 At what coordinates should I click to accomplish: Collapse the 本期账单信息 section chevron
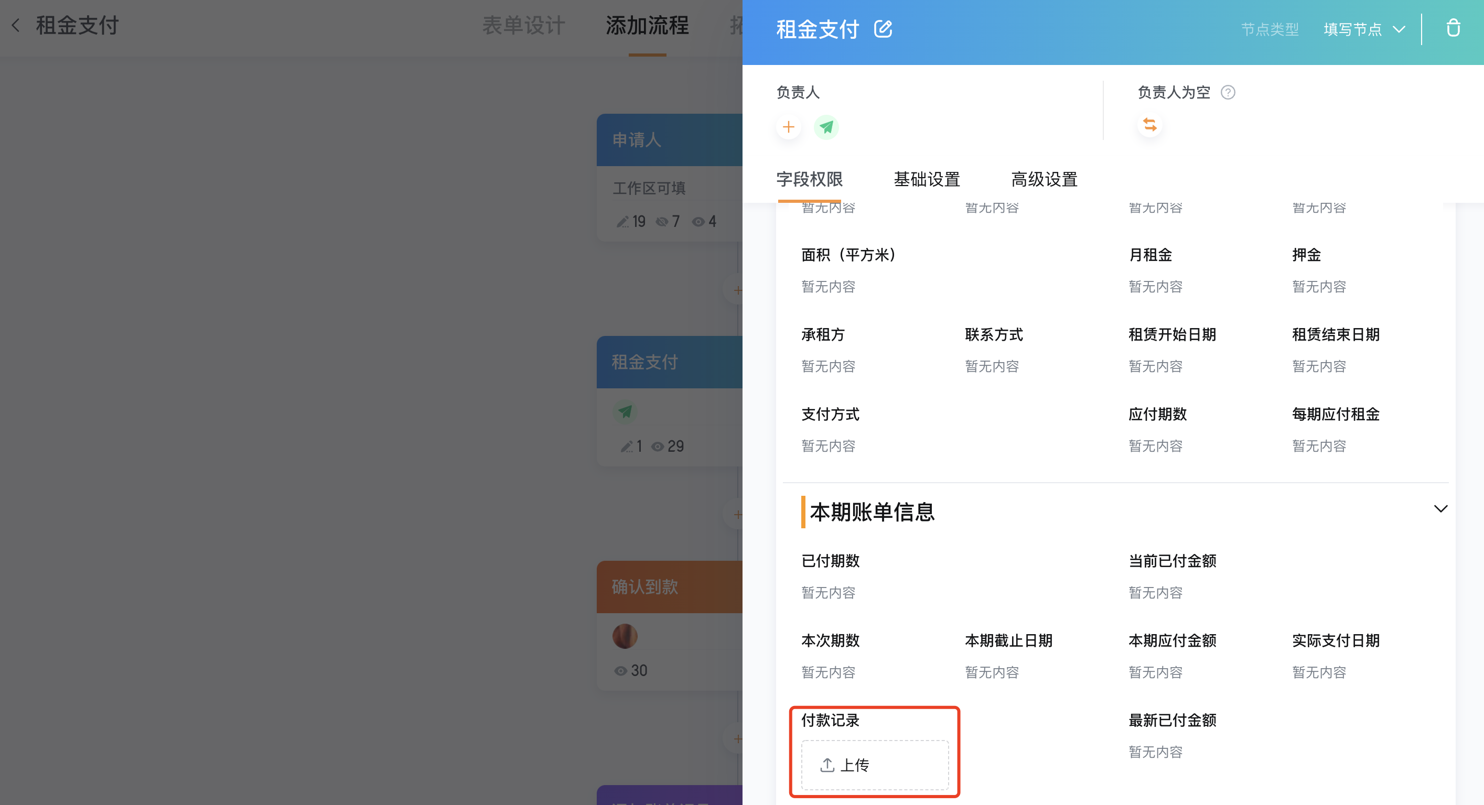(x=1440, y=508)
